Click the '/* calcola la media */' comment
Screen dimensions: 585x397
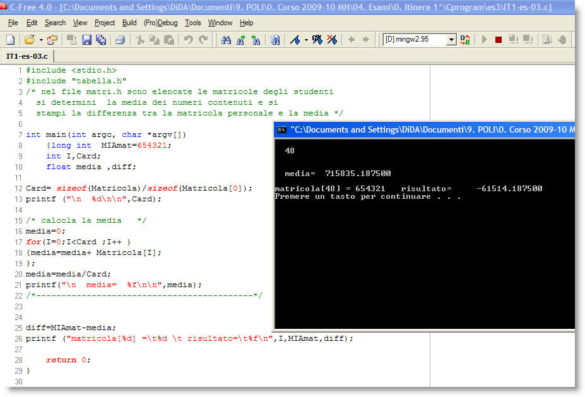click(x=86, y=220)
